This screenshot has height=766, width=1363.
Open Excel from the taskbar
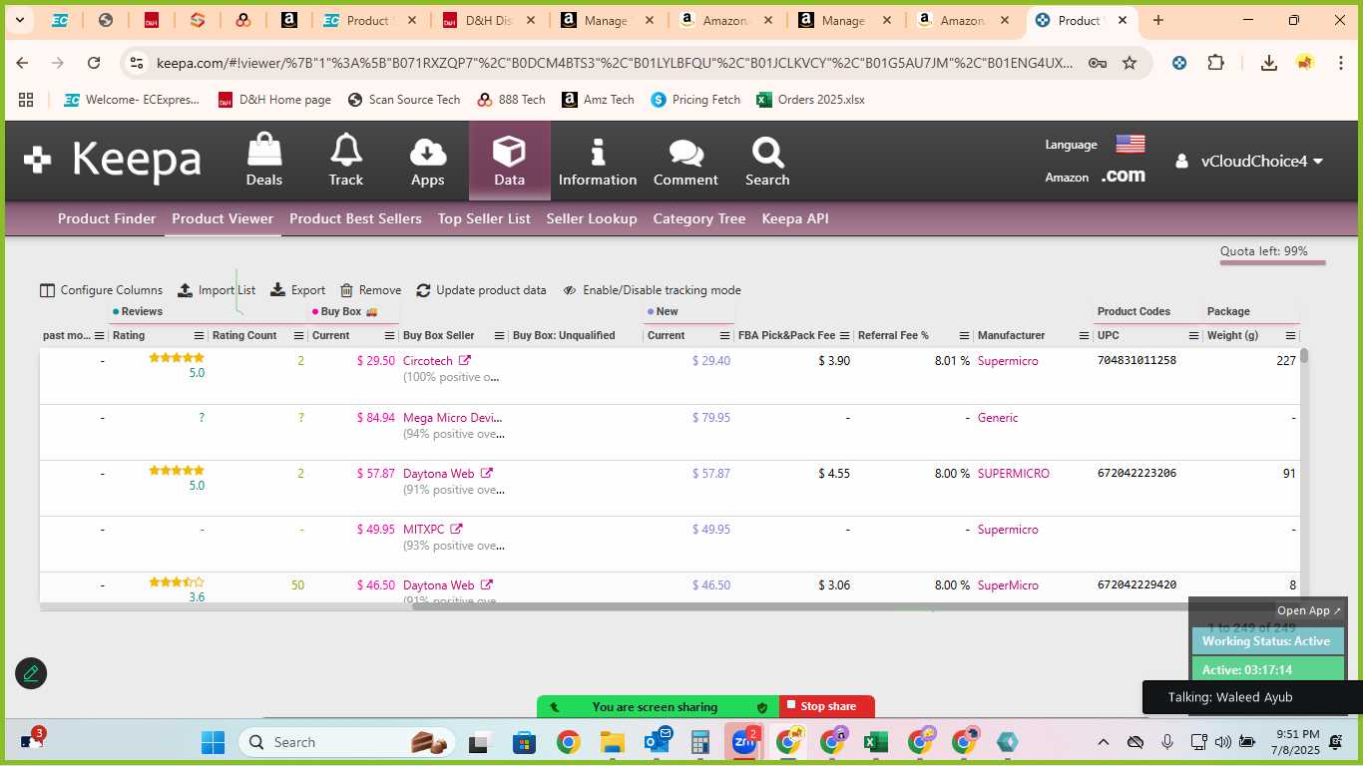coord(876,742)
